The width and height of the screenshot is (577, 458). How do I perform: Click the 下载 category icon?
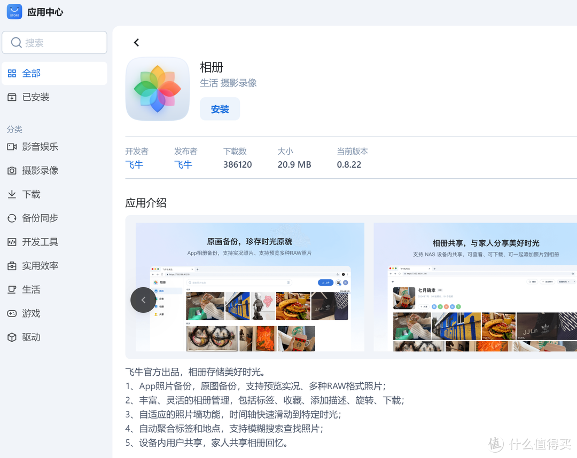(x=12, y=194)
